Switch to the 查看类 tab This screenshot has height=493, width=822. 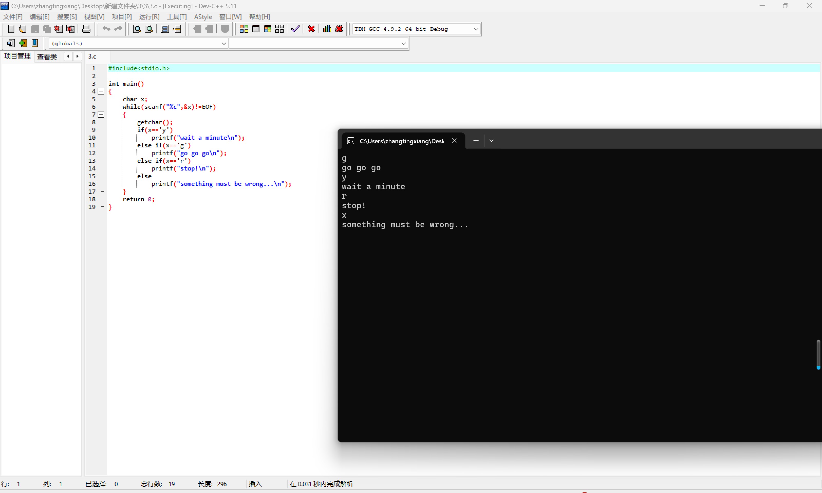[47, 57]
